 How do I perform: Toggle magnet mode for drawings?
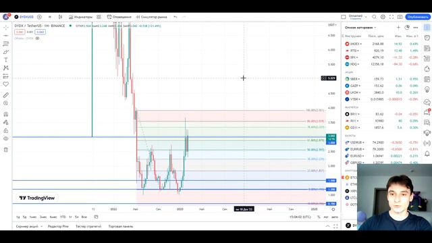6,114
